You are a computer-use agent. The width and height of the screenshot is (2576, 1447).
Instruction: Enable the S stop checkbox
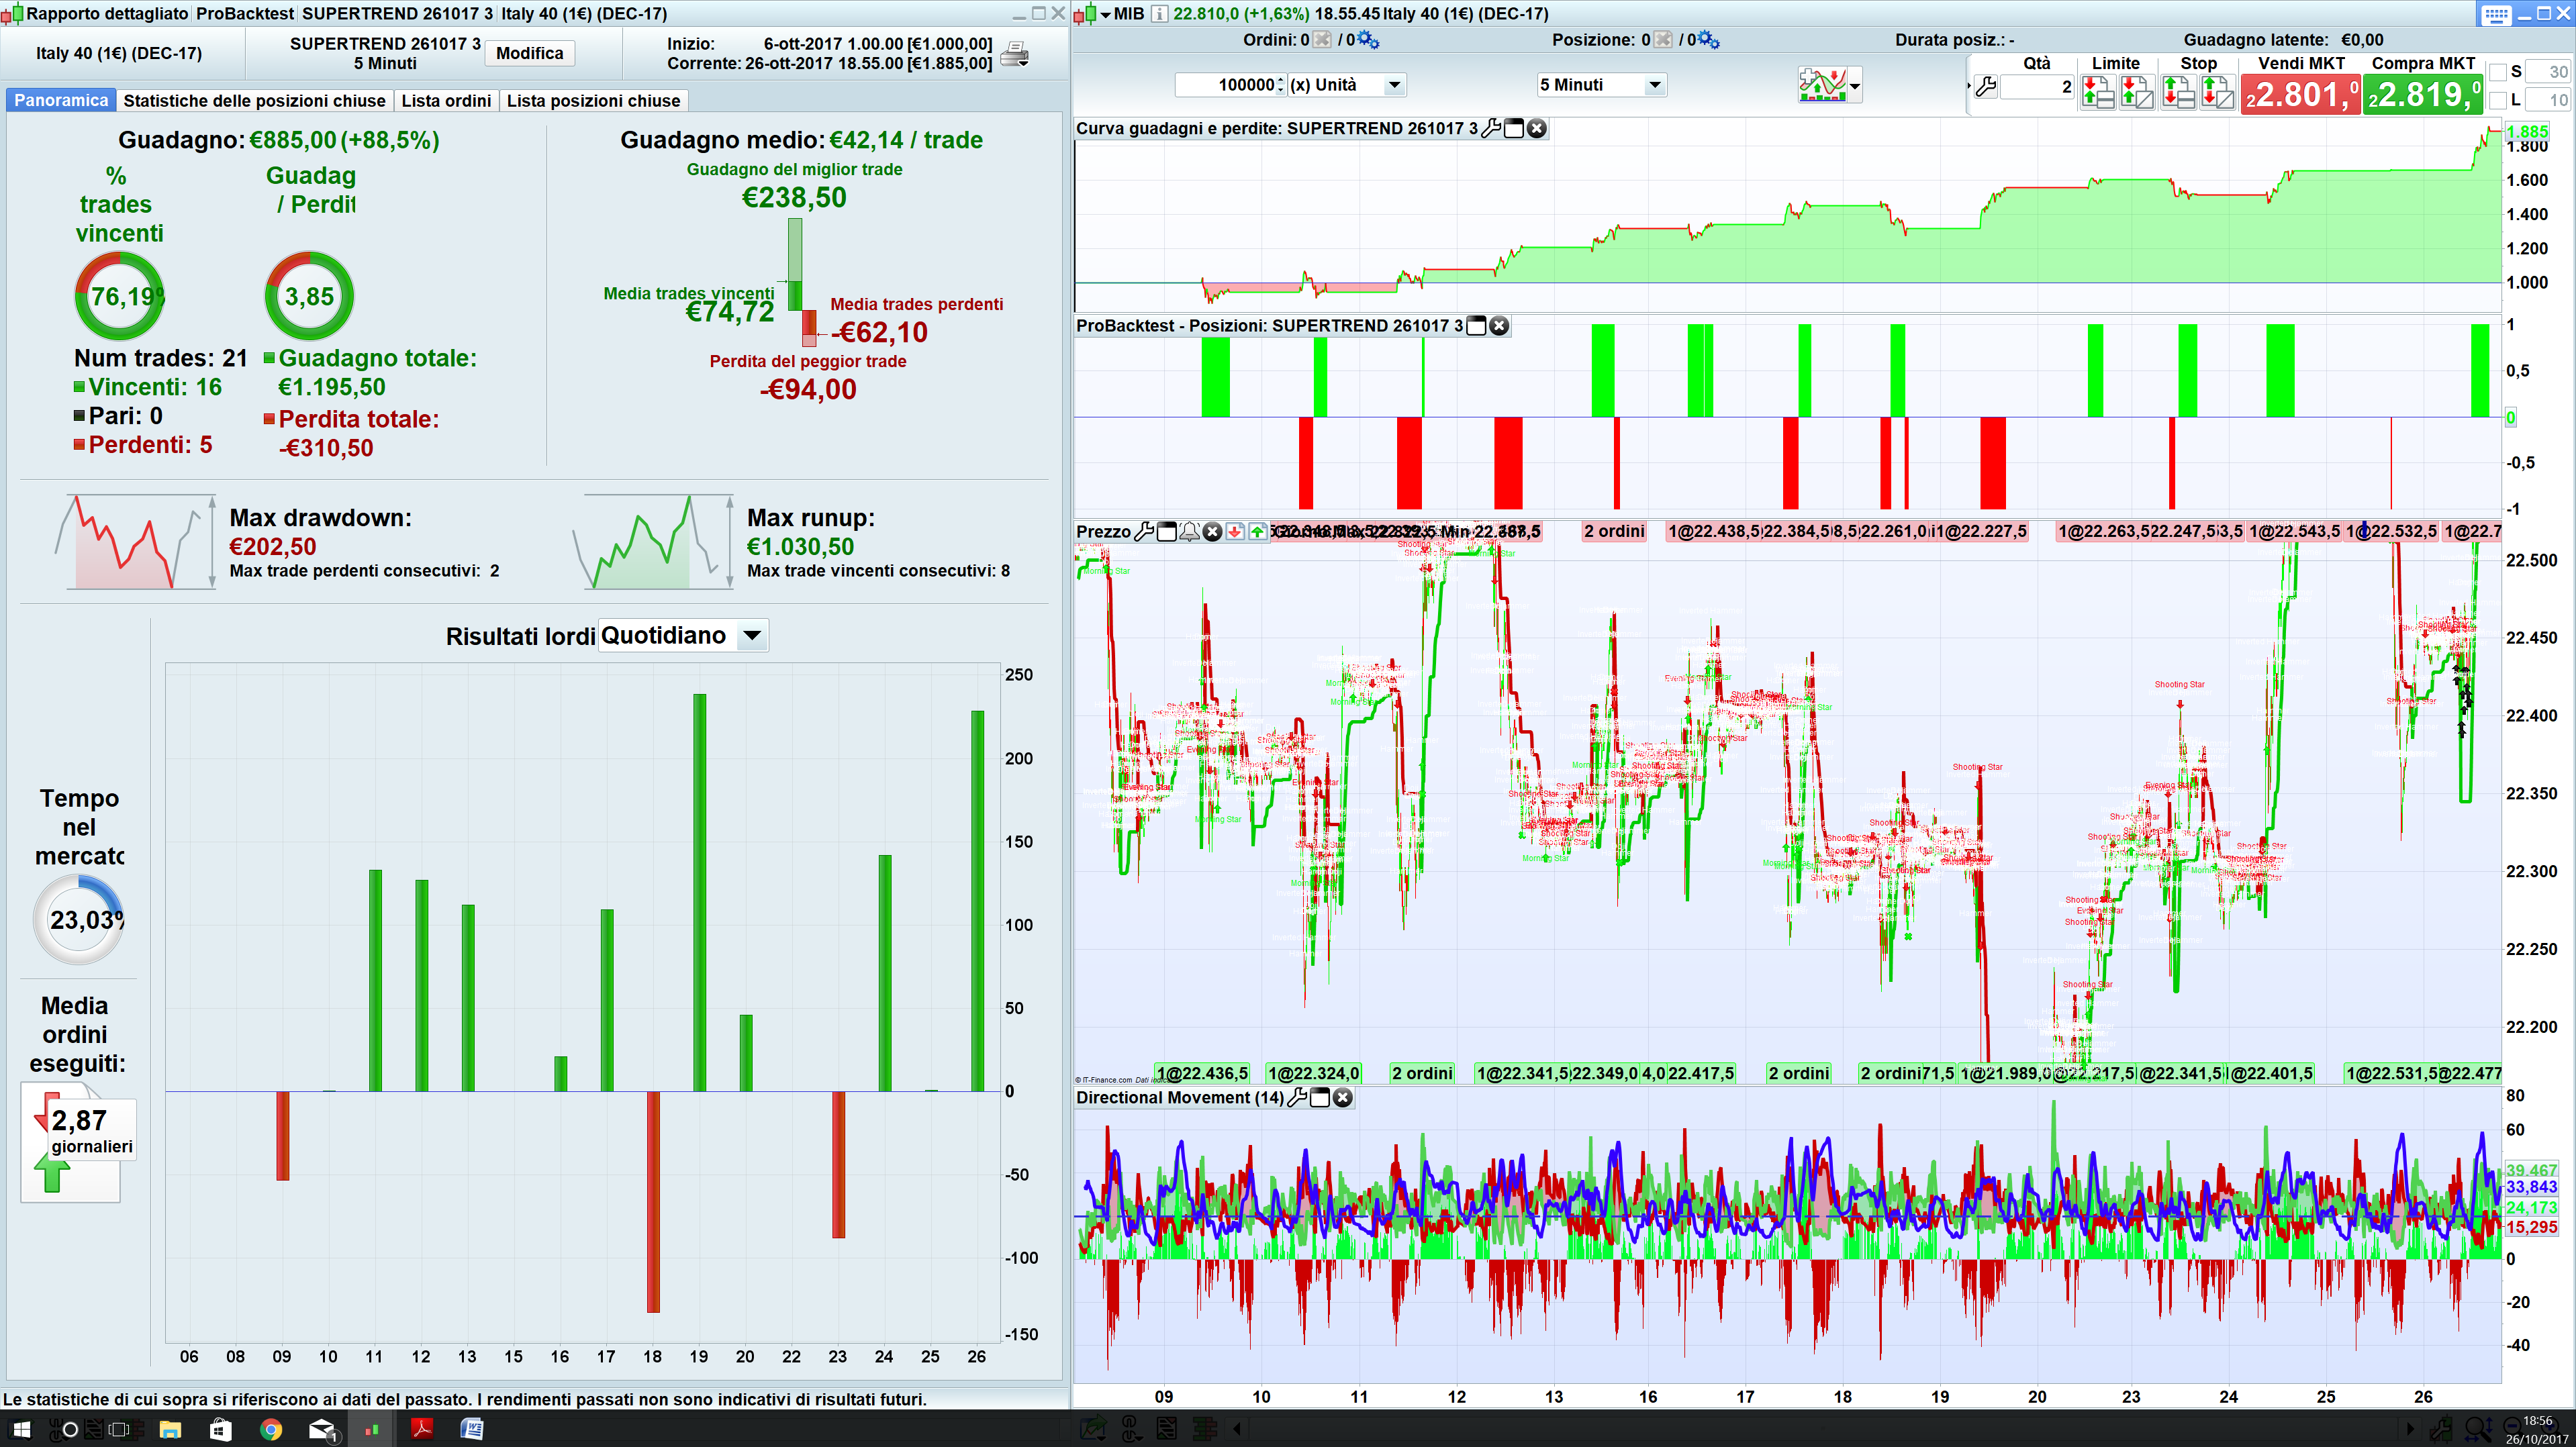2498,72
